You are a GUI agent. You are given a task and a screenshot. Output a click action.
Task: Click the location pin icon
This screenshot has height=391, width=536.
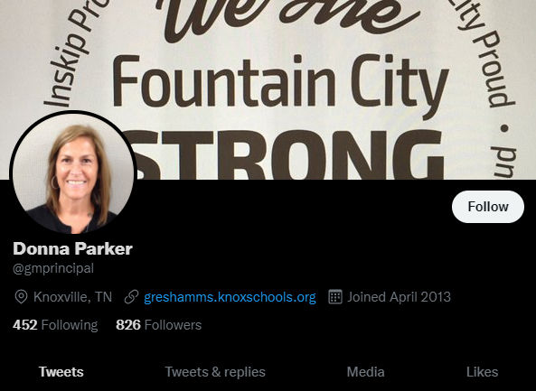[x=21, y=297]
